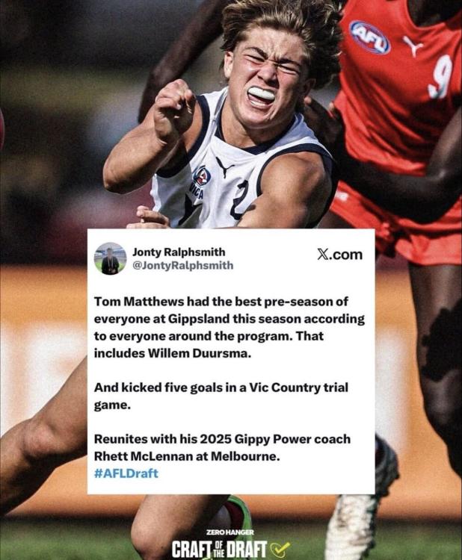Open the #AFLDraft hashtag
The image size is (462, 560).
click(126, 473)
